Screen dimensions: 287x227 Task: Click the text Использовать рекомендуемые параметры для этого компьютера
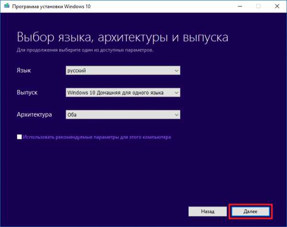click(x=97, y=137)
